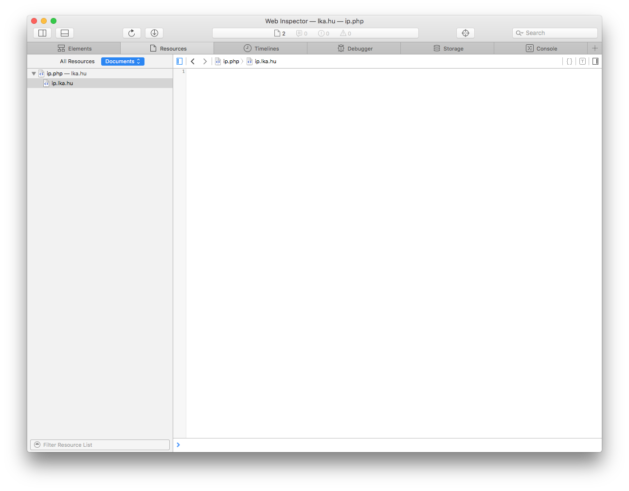Image resolution: width=629 pixels, height=491 pixels.
Task: Click the Filter Resource List field
Action: click(100, 445)
